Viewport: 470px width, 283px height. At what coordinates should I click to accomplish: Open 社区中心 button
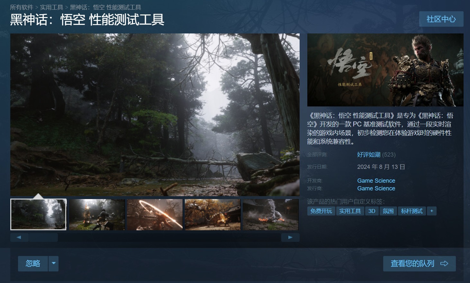point(441,19)
